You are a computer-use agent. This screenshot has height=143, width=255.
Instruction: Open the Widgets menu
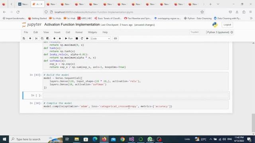click(92, 32)
